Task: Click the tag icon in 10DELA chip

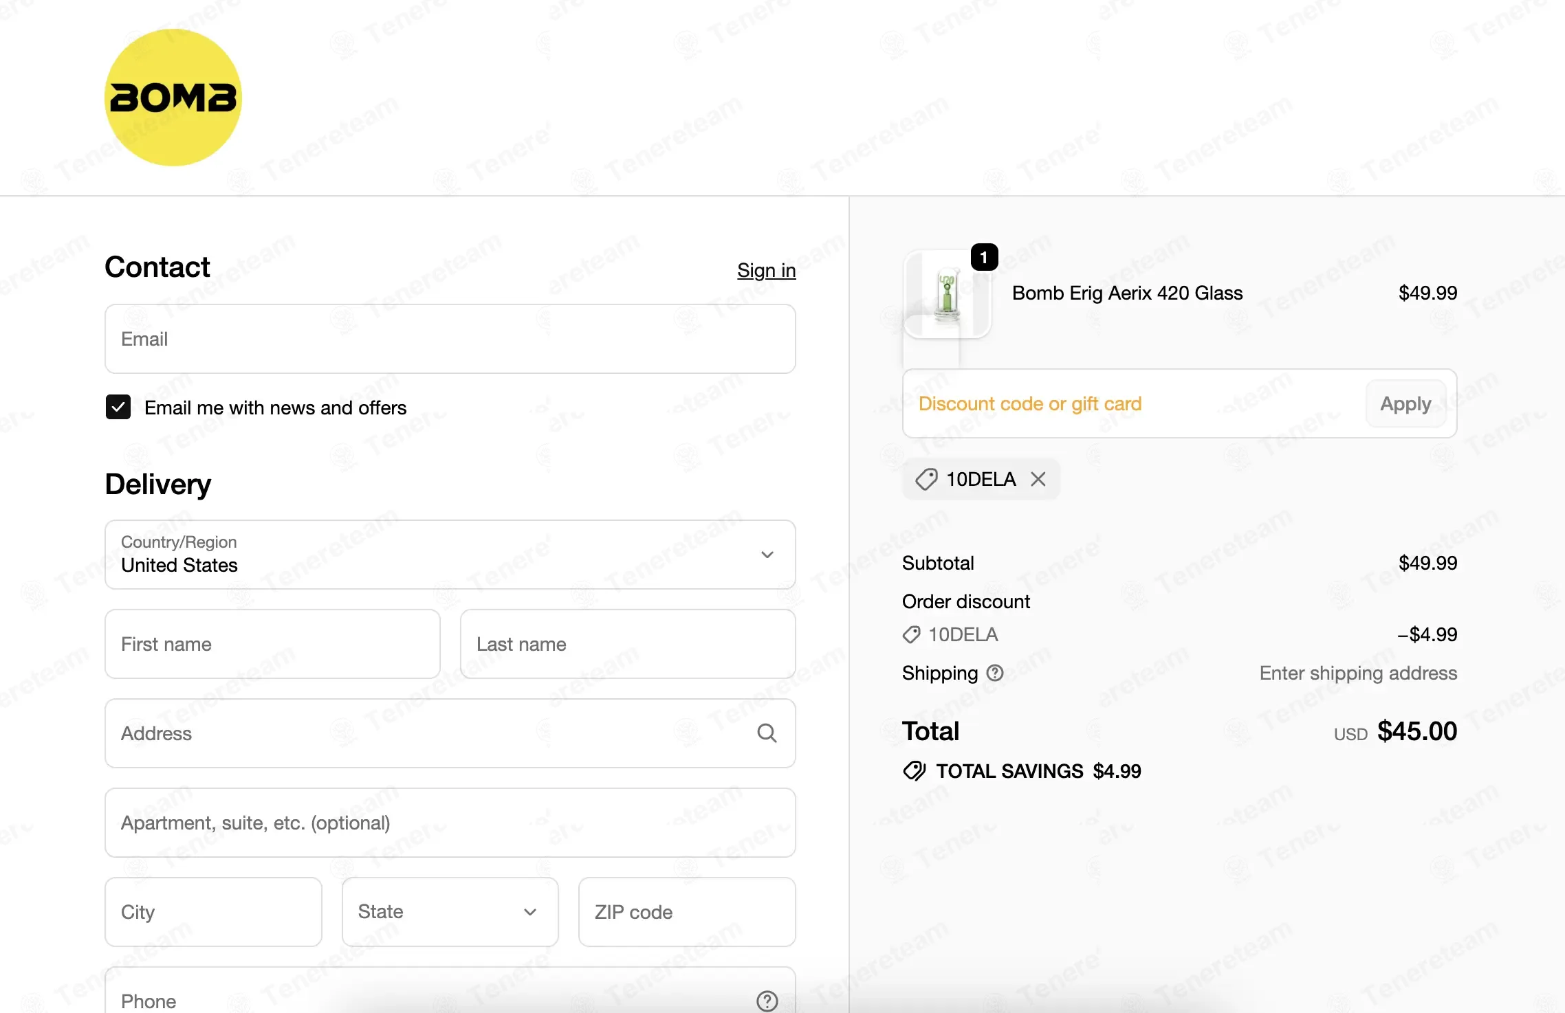Action: point(926,479)
